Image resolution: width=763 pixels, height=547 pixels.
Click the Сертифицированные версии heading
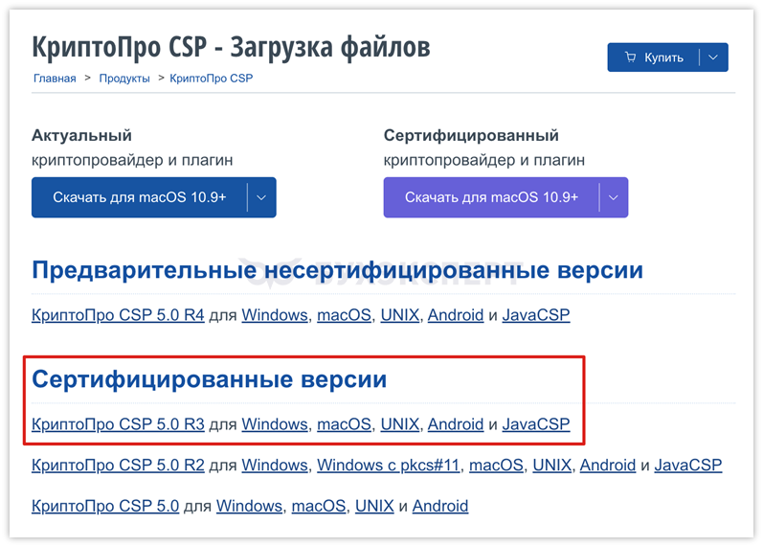click(x=210, y=379)
